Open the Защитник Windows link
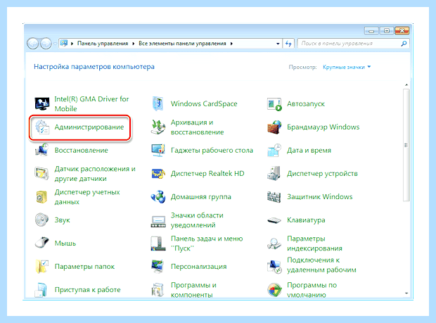 point(320,197)
